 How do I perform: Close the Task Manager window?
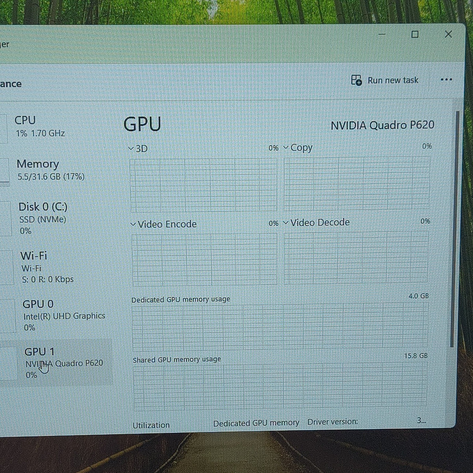coord(448,34)
